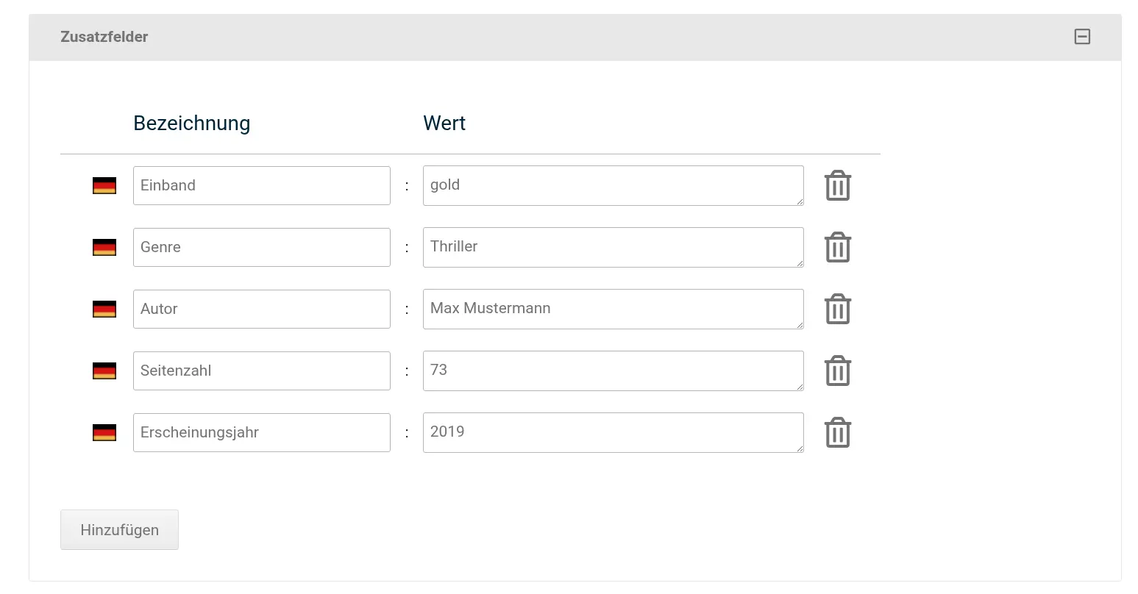Collapse the Zusatzfelder panel

(1082, 37)
